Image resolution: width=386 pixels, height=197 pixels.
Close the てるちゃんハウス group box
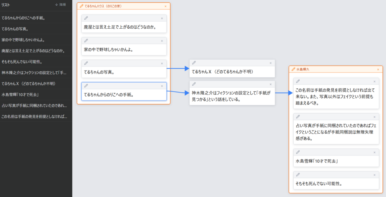pyautogui.click(x=165, y=6)
